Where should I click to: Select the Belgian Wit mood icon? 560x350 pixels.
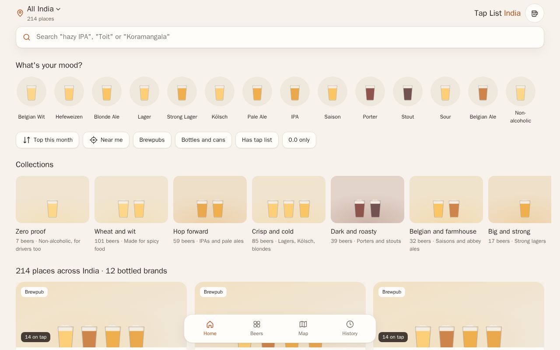[x=31, y=91]
